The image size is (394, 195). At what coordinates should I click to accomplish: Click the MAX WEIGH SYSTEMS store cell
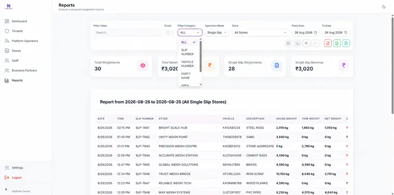point(174,192)
